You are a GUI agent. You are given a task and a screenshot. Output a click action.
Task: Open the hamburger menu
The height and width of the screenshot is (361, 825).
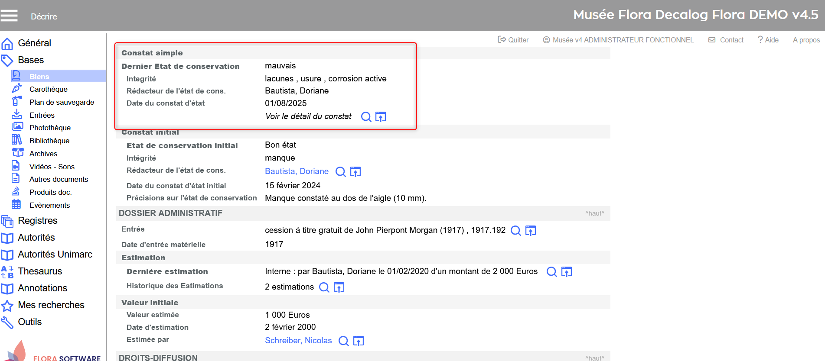(x=9, y=16)
